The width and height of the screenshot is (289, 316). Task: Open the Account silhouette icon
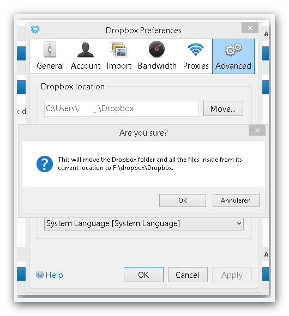pos(86,50)
